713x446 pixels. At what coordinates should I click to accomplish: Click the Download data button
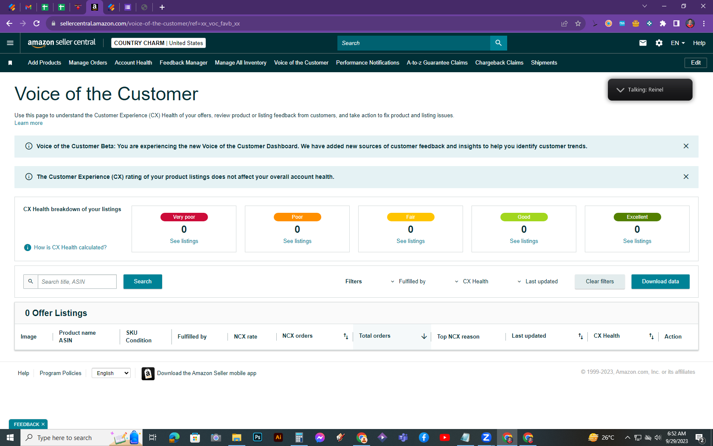660,282
